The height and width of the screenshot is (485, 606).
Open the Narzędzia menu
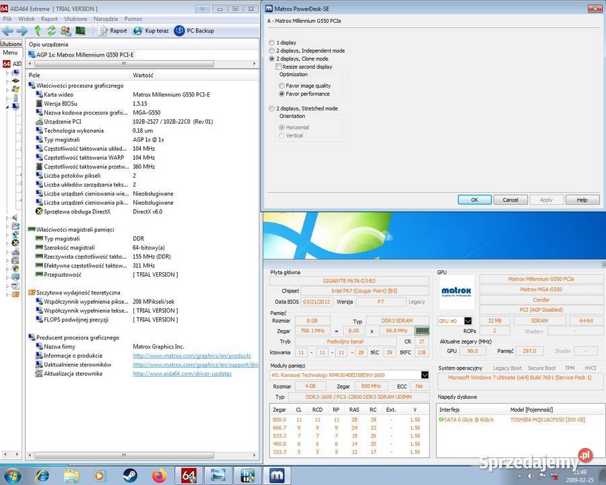pyautogui.click(x=106, y=19)
